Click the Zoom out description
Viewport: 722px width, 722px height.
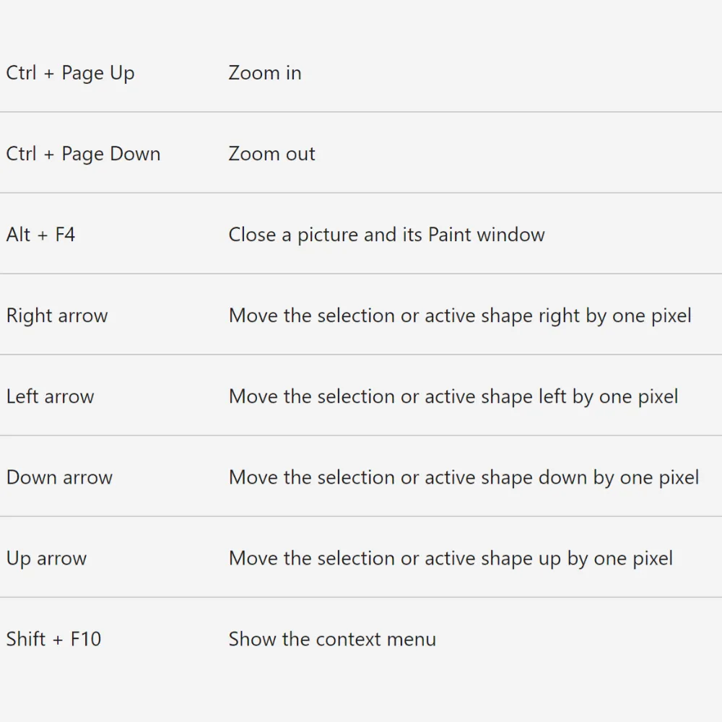[271, 154]
